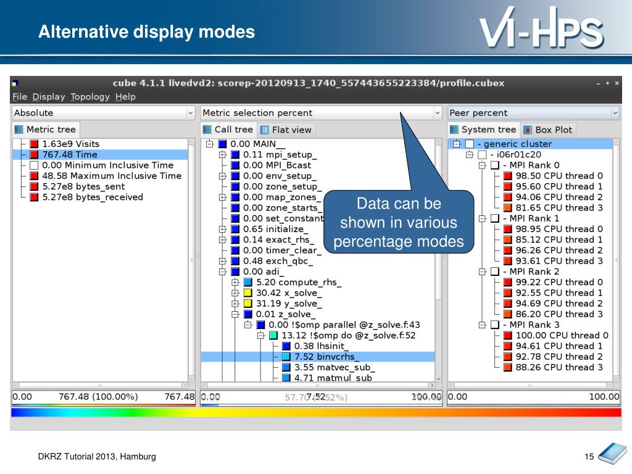Viewport: 632px width, 474px height.
Task: Click the Box Plot tab icon
Action: (x=528, y=130)
